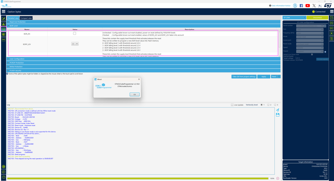Click the circular icon above the help icon

pos(3,172)
